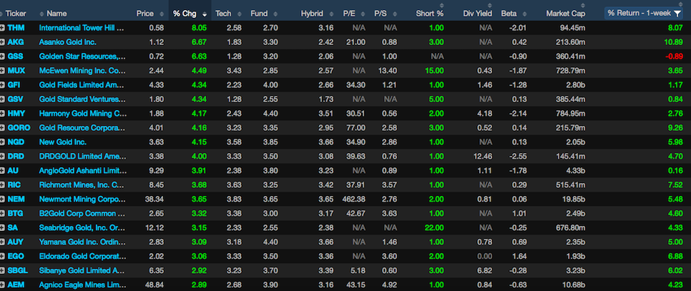Expand the SBGL row plus icon

[x=2, y=270]
